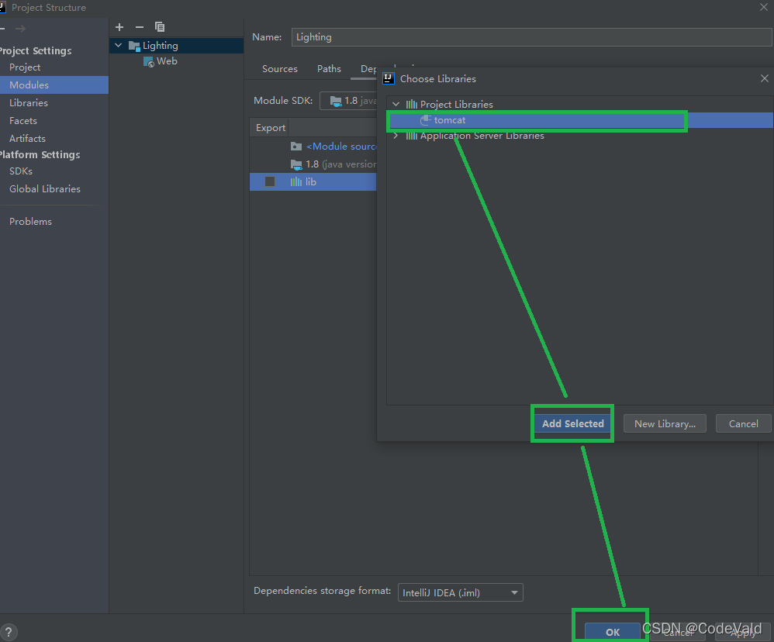The image size is (774, 642).
Task: Expand the Application Server Libraries group
Action: tap(396, 136)
